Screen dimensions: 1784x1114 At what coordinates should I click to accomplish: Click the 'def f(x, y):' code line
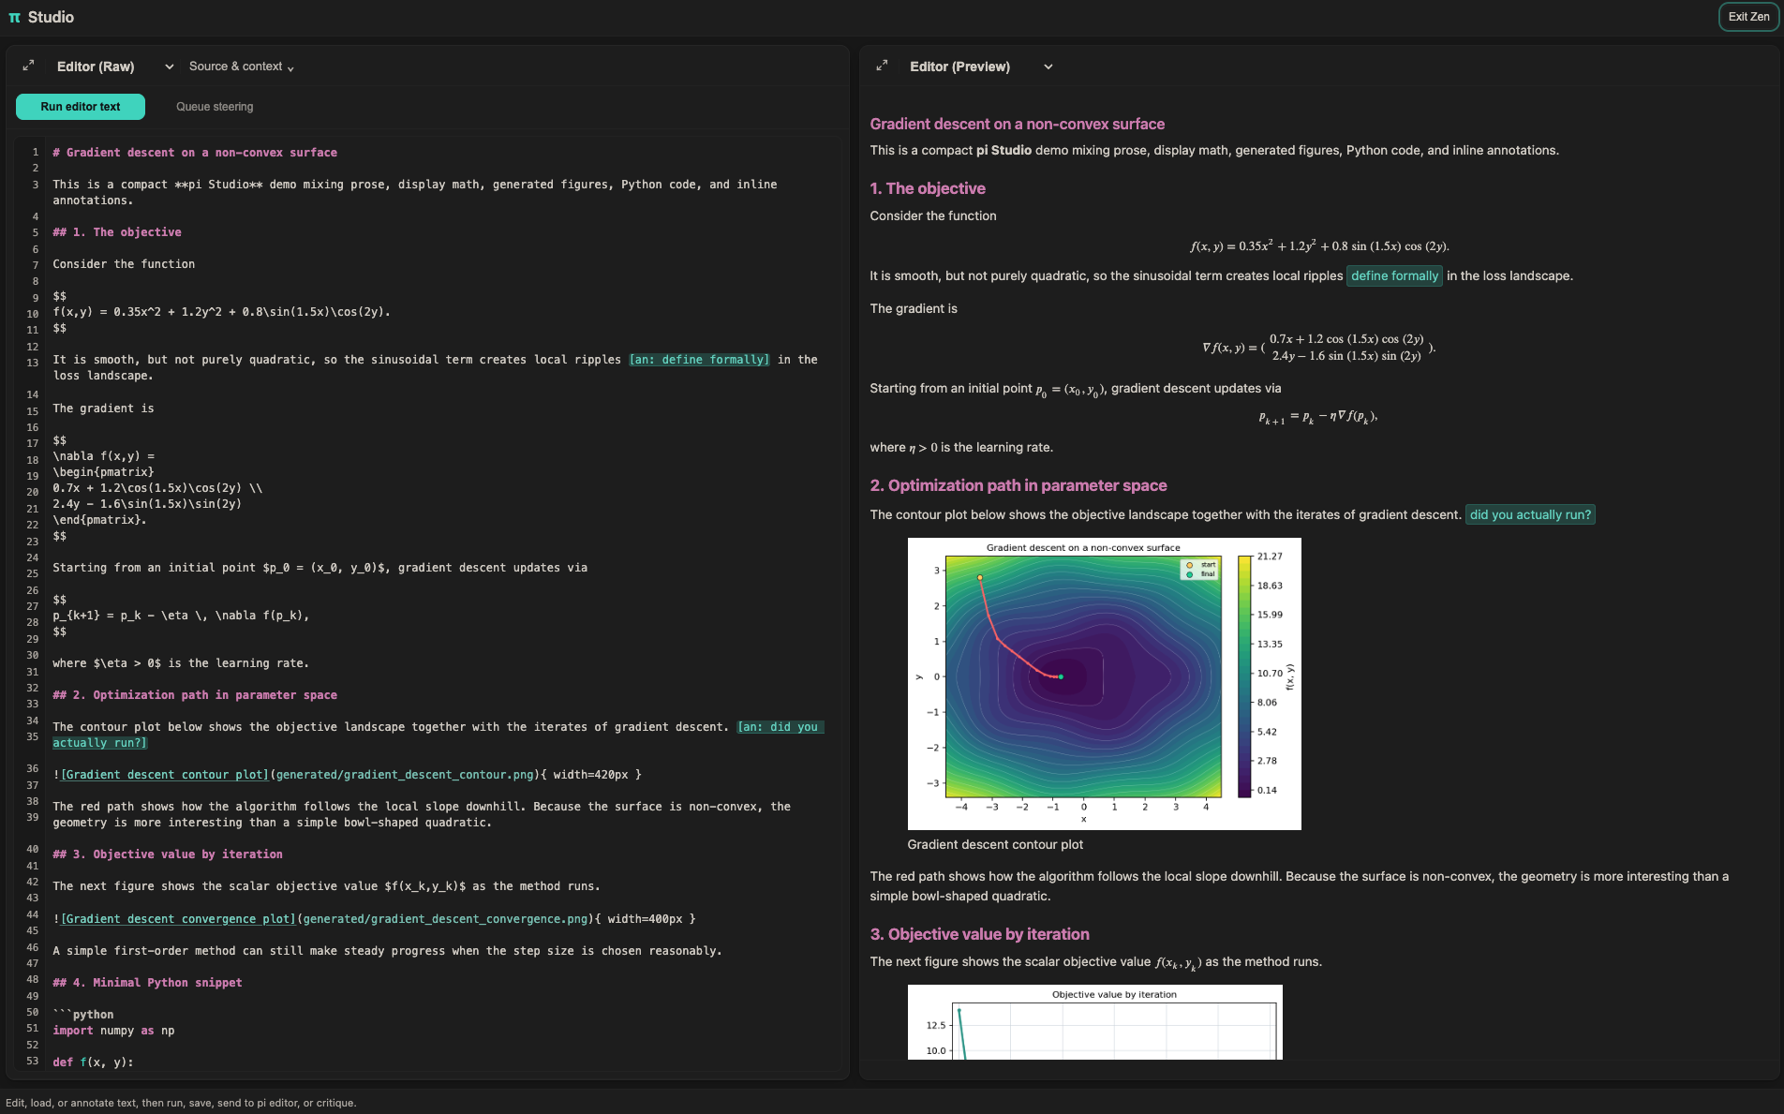coord(93,1062)
